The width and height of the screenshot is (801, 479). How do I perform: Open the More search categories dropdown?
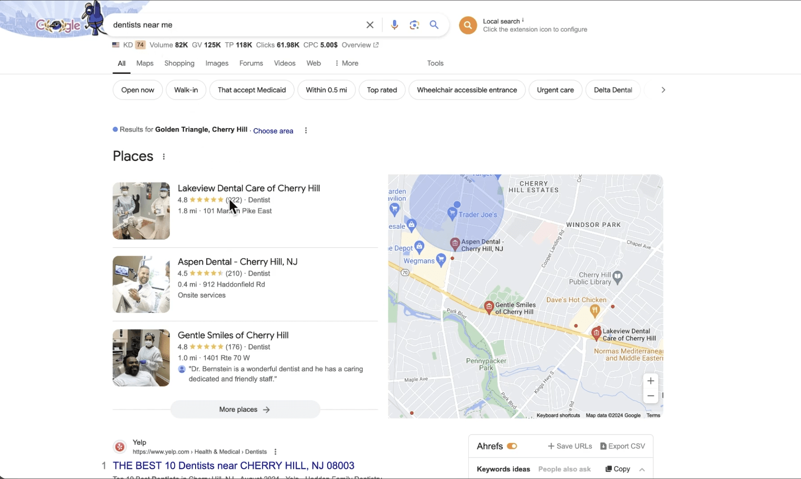pos(346,63)
